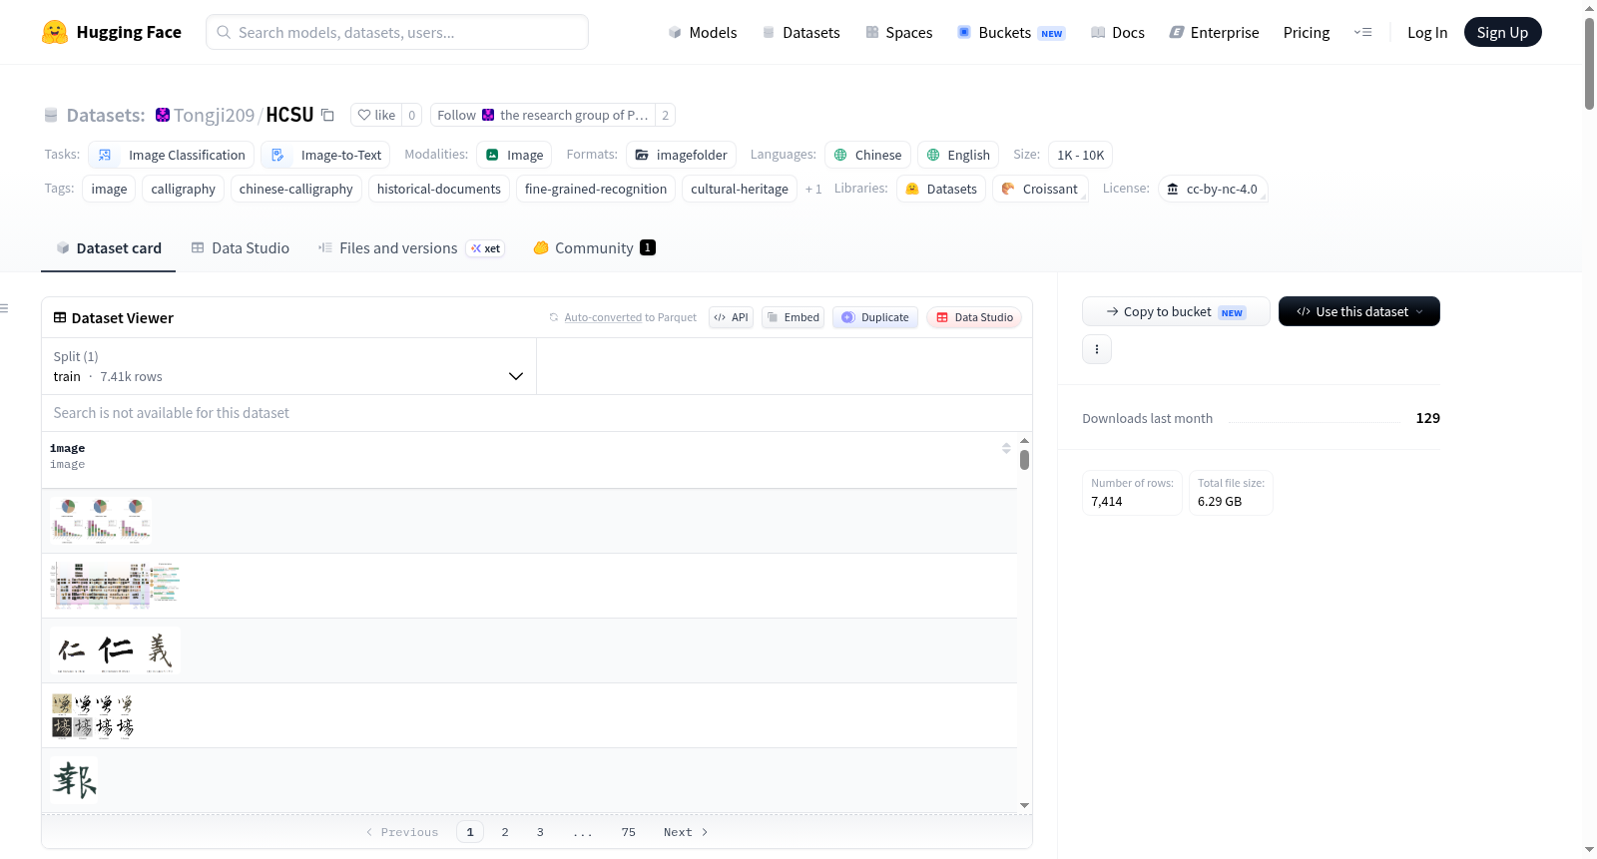This screenshot has width=1597, height=859.
Task: Go to page 2 of results
Action: (x=505, y=832)
